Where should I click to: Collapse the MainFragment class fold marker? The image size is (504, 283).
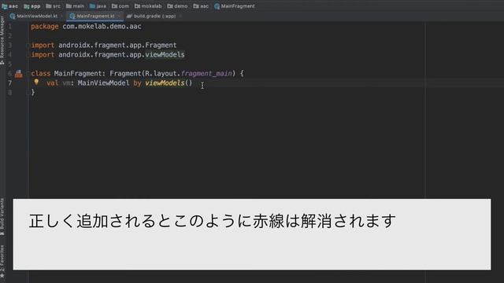pos(28,73)
